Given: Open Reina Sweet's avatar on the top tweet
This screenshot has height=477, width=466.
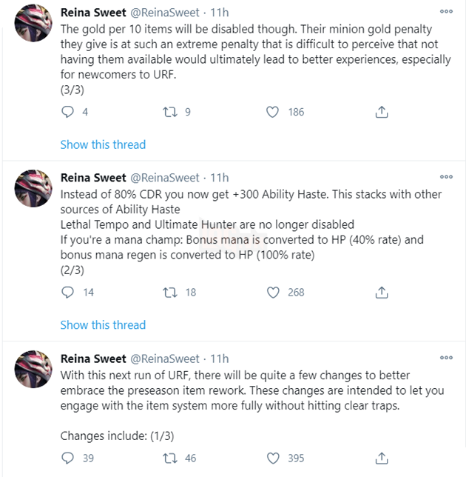Looking at the screenshot, I should 30,25.
